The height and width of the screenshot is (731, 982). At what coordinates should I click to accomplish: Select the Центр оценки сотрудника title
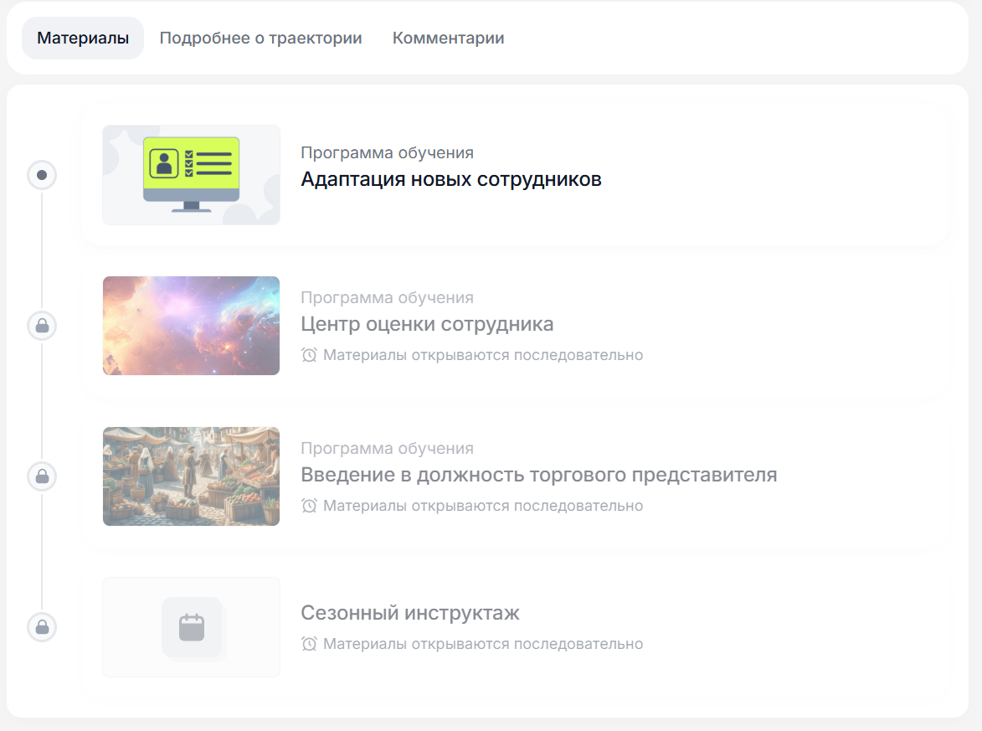(427, 324)
